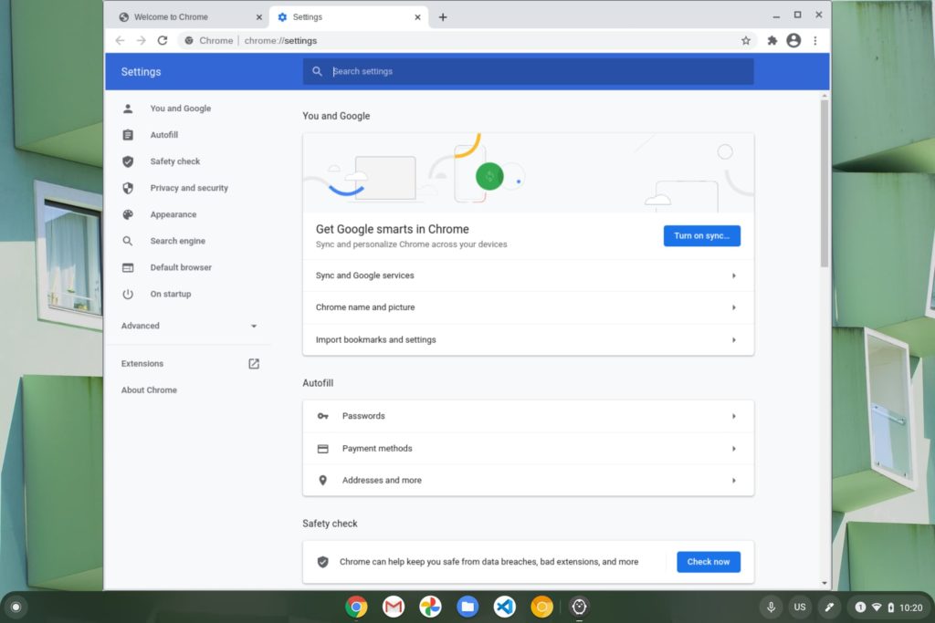Image resolution: width=935 pixels, height=623 pixels.
Task: Open About Chrome
Action: click(149, 390)
